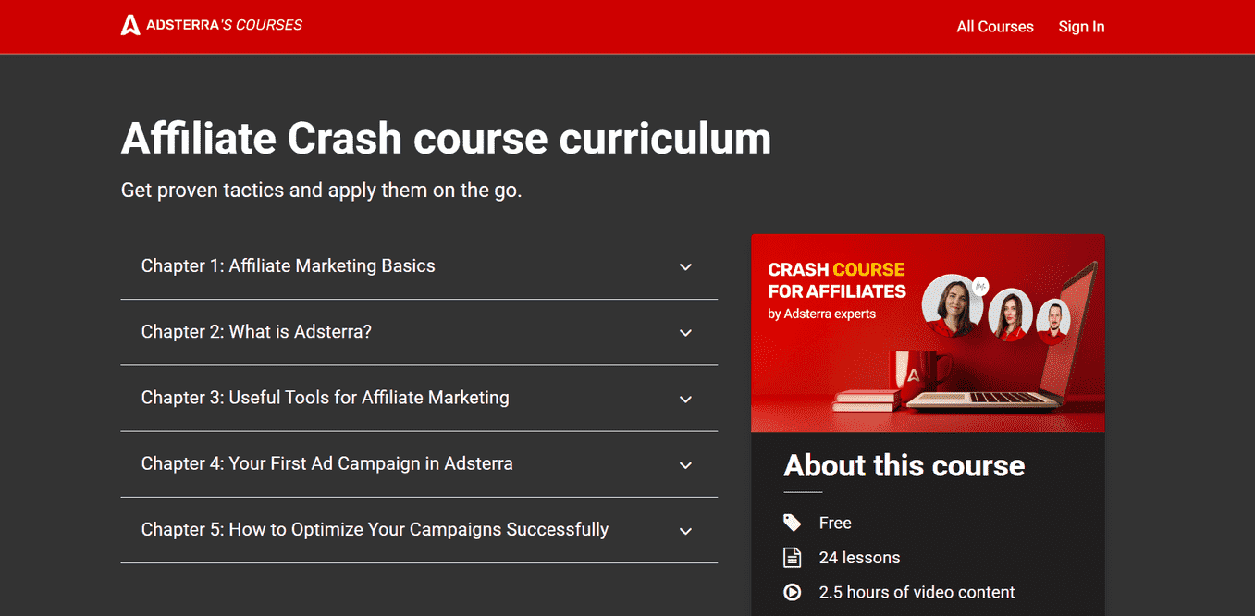Click the "Free" label in About this course
Viewport: 1255px width, 616px height.
click(836, 522)
